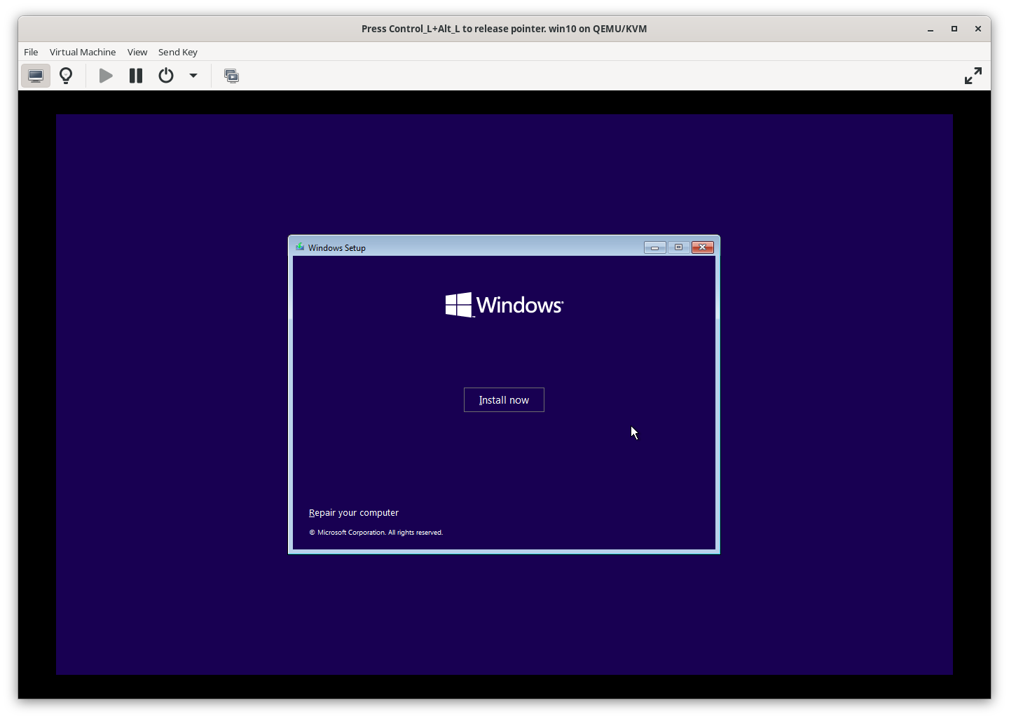Viewport: 1009px width, 719px height.
Task: Maximize the QEMU/KVM viewer window
Action: [954, 29]
